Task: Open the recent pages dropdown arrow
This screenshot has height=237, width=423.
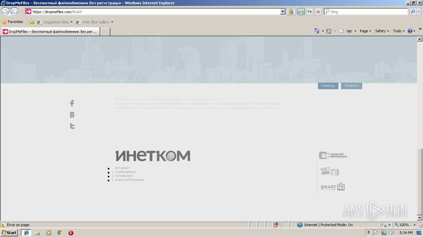Action: [x=21, y=12]
